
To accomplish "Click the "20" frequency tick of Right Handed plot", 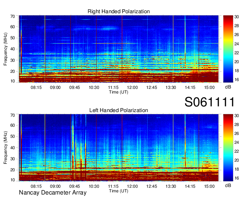I will point(13,71).
